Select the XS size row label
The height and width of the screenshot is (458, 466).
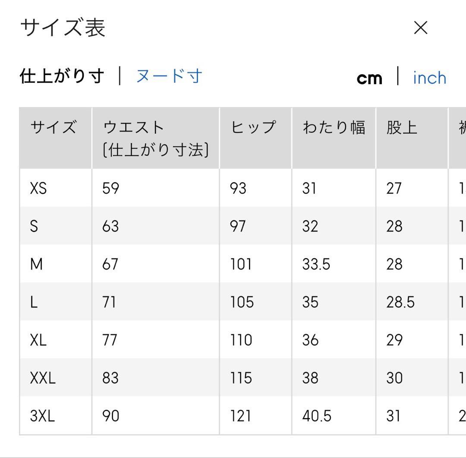(38, 188)
